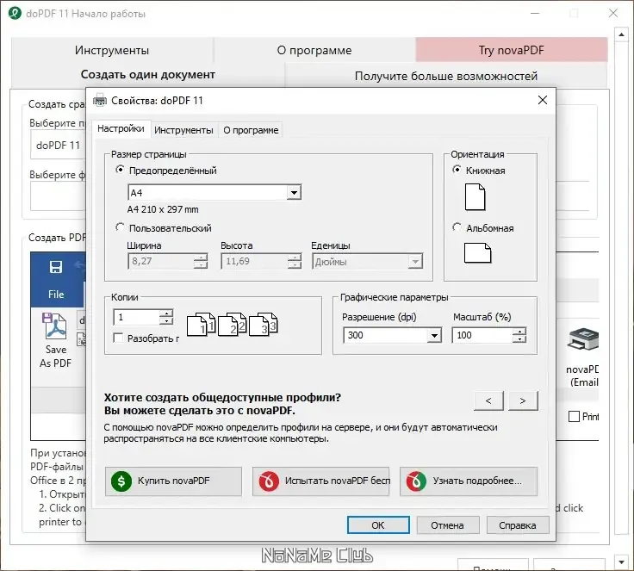Click Купить novaPDF button
The image size is (634, 571).
173,481
